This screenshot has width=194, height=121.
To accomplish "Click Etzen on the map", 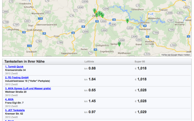I will click(57, 36).
